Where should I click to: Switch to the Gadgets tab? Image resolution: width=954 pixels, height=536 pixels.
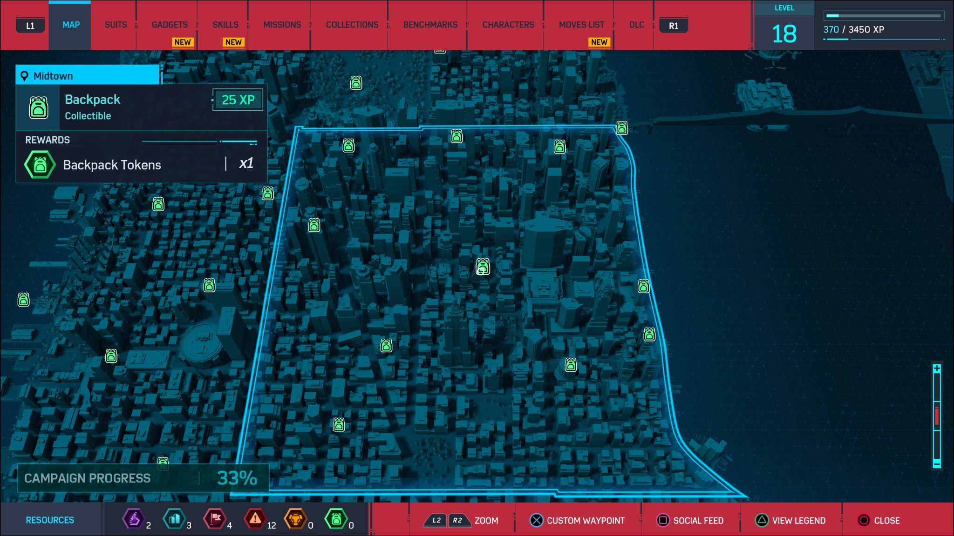(170, 25)
